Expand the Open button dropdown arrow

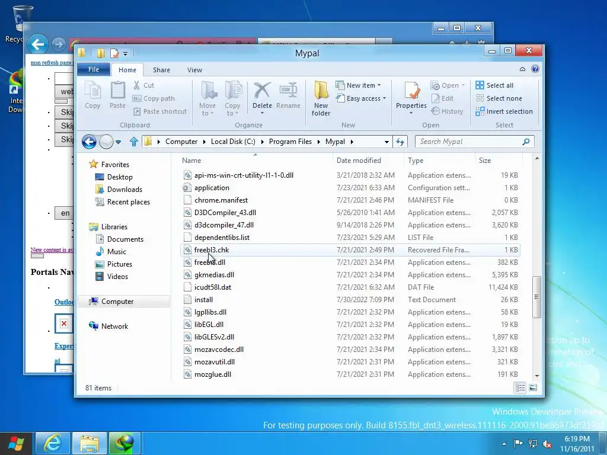463,85
